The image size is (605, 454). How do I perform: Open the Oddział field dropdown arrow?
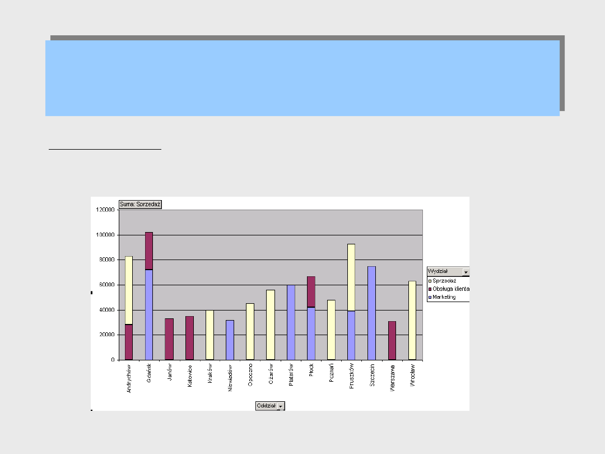(x=281, y=406)
